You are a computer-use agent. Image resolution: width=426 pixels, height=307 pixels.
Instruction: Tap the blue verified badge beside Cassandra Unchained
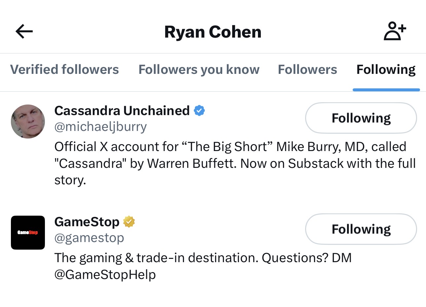[199, 110]
